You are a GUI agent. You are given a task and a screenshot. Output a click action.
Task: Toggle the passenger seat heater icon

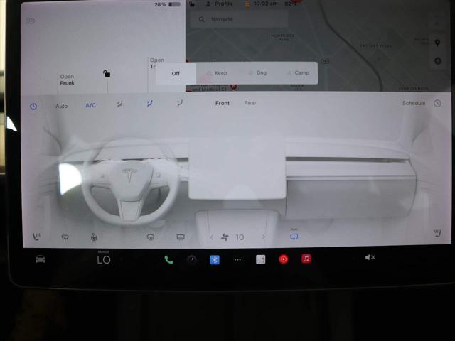[x=437, y=233]
